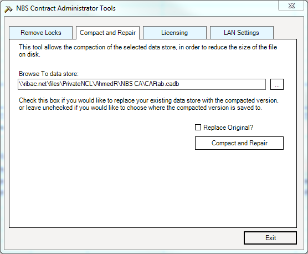Click the 'Browse To data store:' label

pos(49,74)
